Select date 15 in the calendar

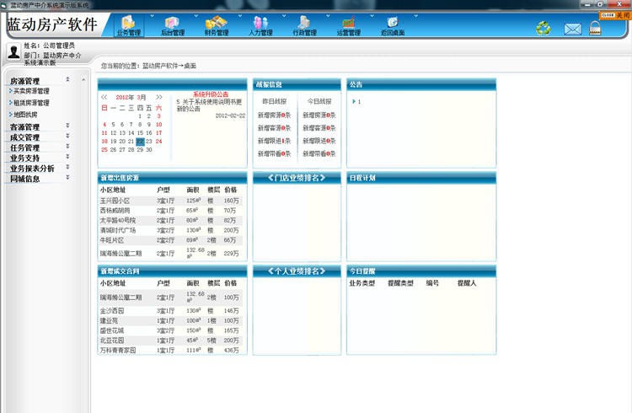tap(140, 132)
